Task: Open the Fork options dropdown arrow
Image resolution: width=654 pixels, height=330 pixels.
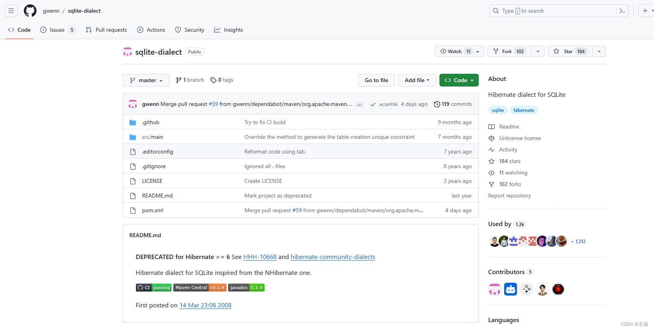Action: pyautogui.click(x=538, y=52)
